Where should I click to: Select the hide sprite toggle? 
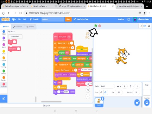point(105,92)
